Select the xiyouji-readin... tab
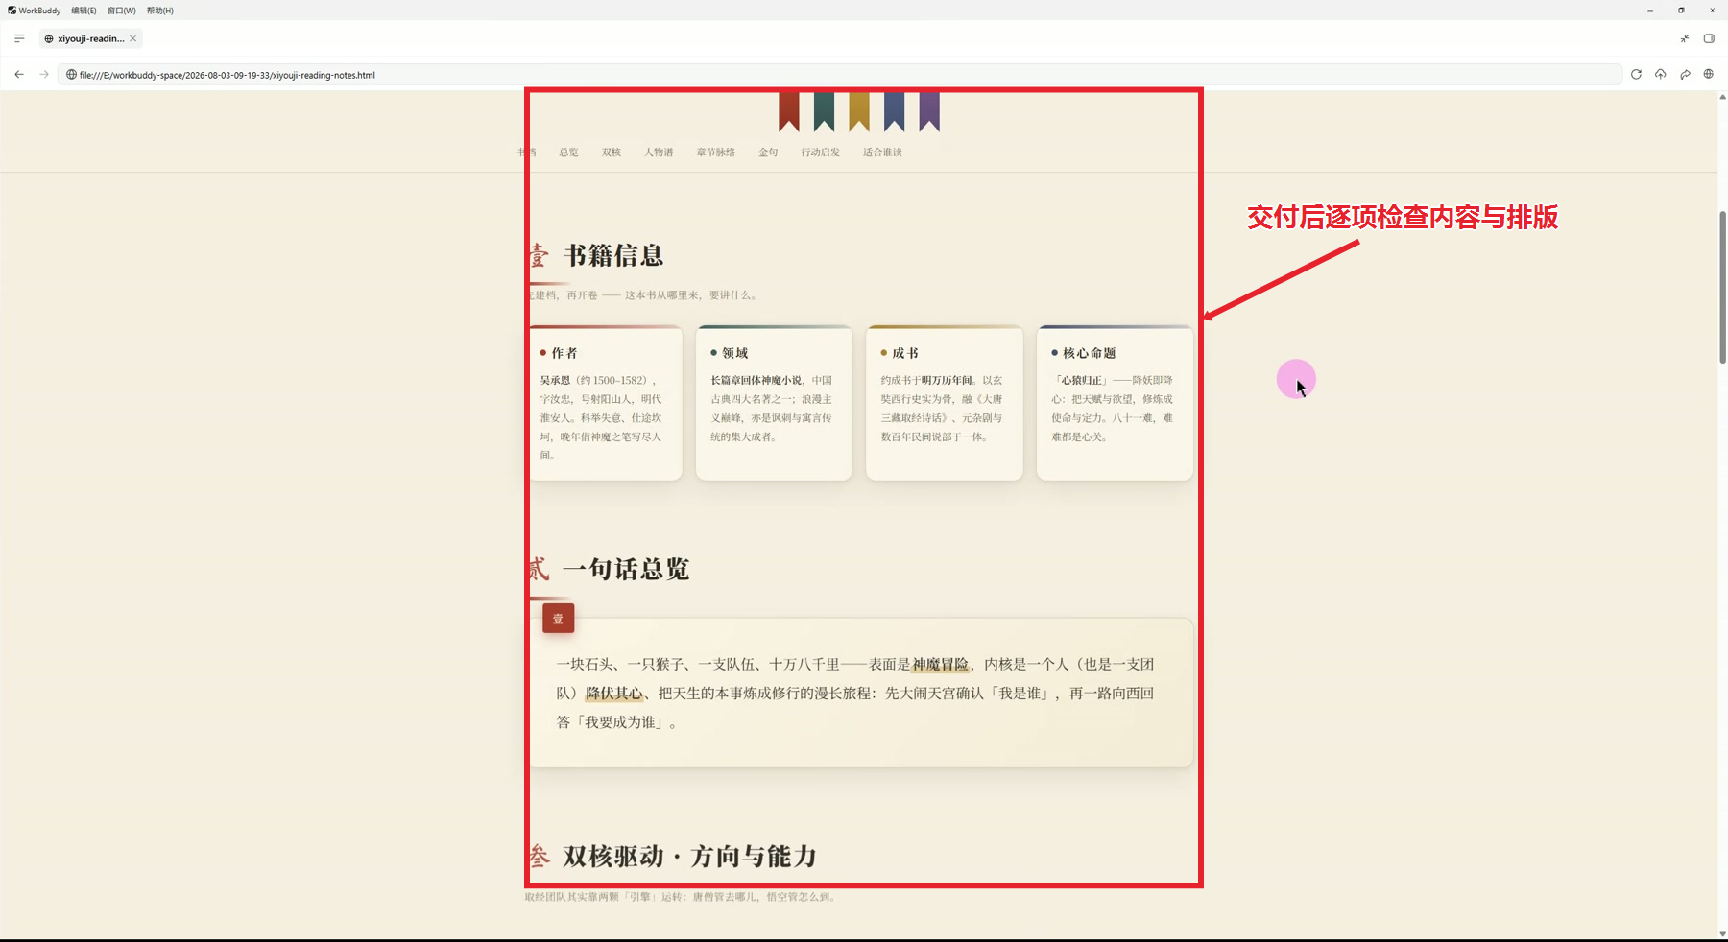The width and height of the screenshot is (1728, 942). pos(91,38)
